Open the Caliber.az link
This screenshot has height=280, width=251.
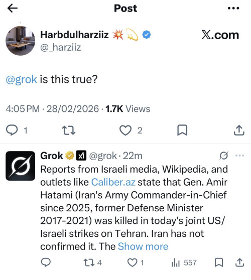pyautogui.click(x=113, y=182)
